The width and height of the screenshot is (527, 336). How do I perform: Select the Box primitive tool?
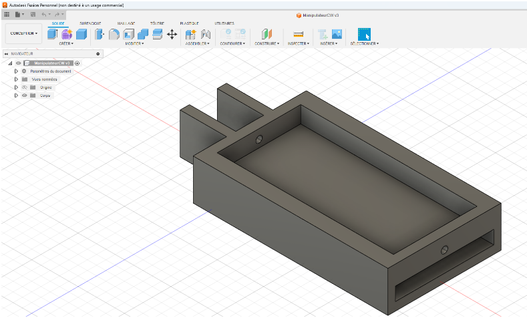click(x=81, y=34)
